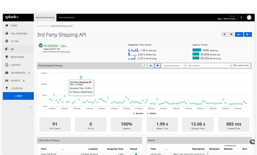Download the performance history data
This screenshot has height=155, width=257.
(x=151, y=66)
